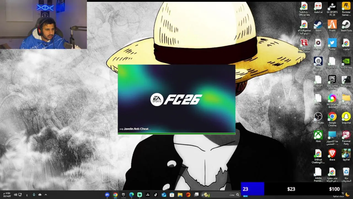The width and height of the screenshot is (353, 199).
Task: Select the Snapchat desktop icon
Action: click(x=346, y=118)
